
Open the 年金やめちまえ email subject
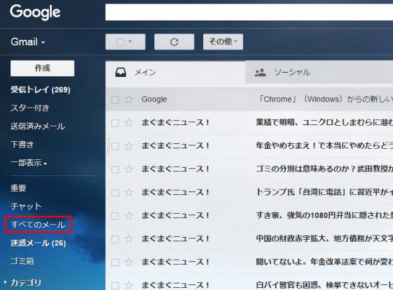click(x=324, y=145)
